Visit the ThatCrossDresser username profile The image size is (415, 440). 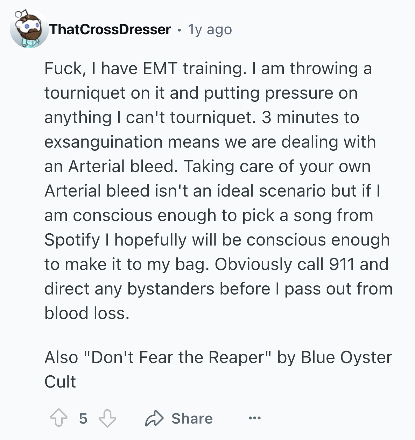click(x=110, y=29)
